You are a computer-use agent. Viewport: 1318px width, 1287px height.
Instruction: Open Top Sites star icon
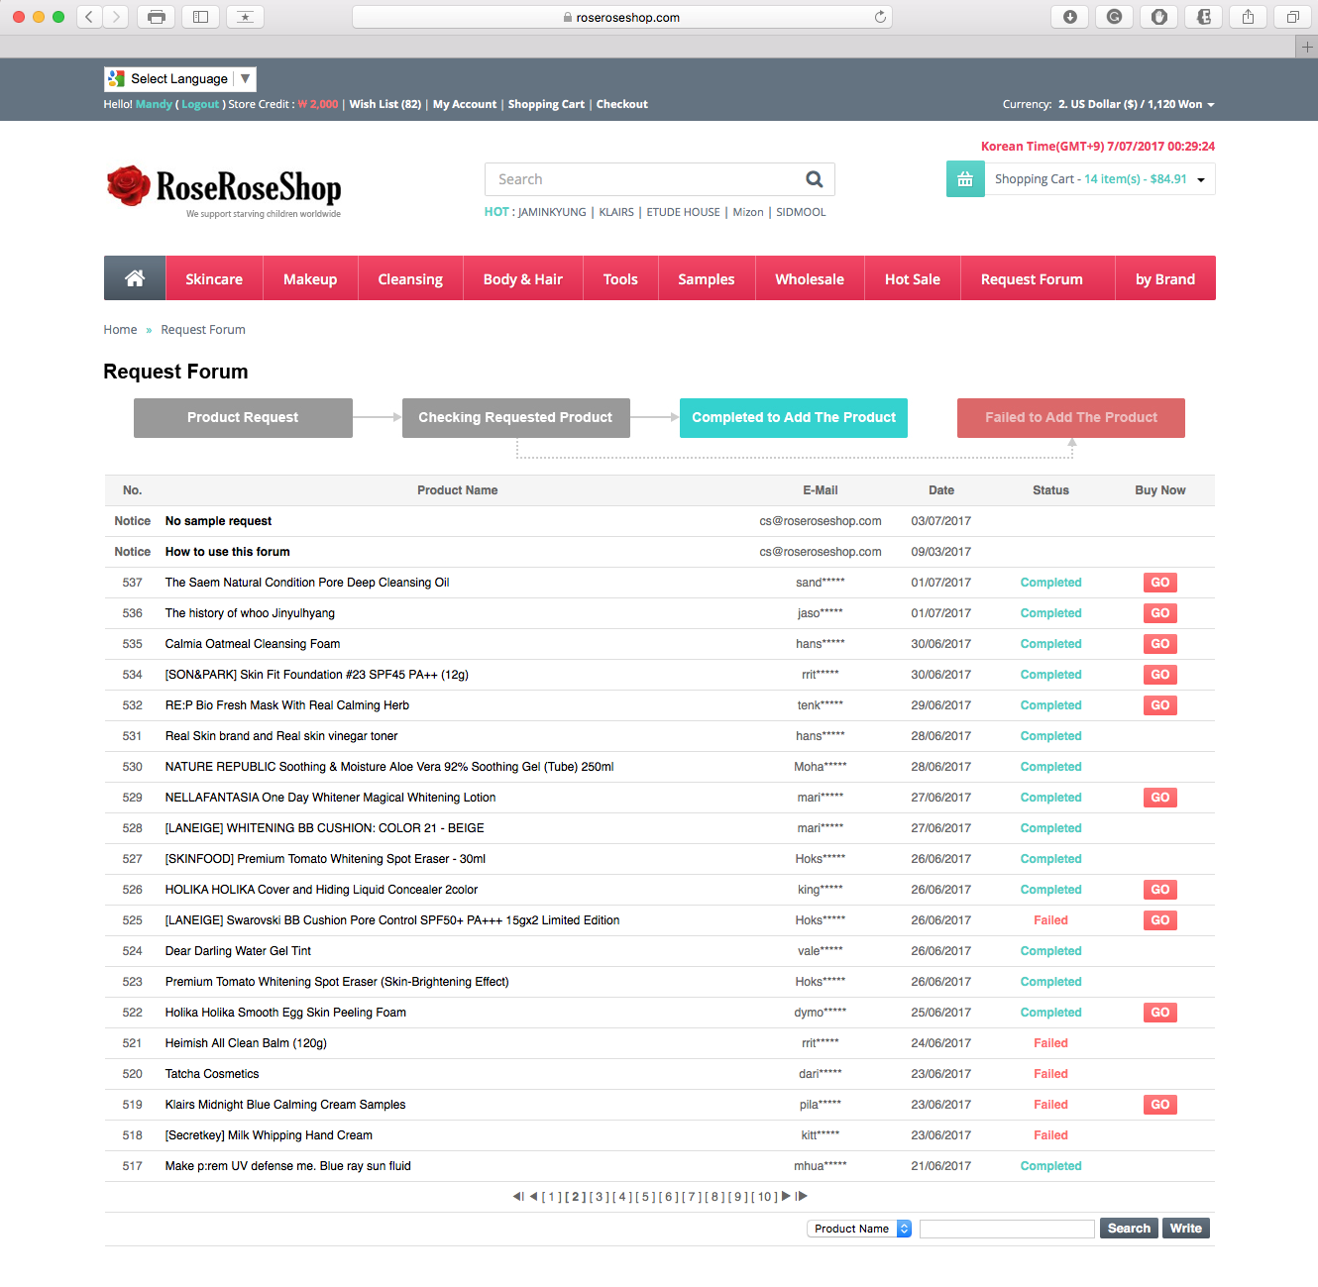245,17
